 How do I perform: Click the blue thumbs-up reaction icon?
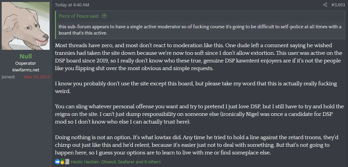tap(57, 162)
